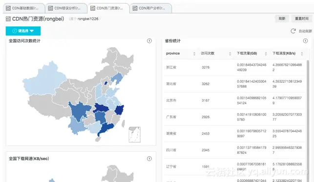The width and height of the screenshot is (314, 182).
Task: Click the 广东省 row cell
Action: click(171, 117)
